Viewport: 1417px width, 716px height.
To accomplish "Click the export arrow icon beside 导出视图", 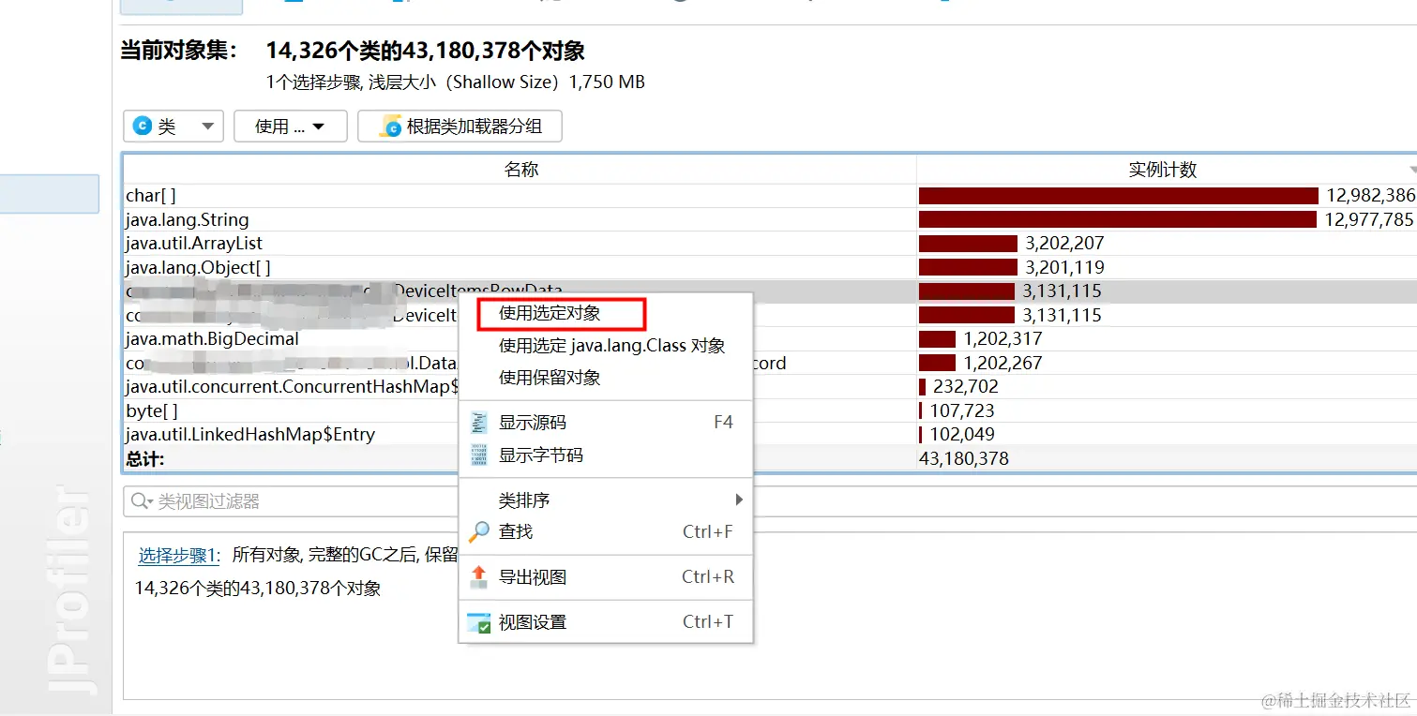I will [x=479, y=577].
